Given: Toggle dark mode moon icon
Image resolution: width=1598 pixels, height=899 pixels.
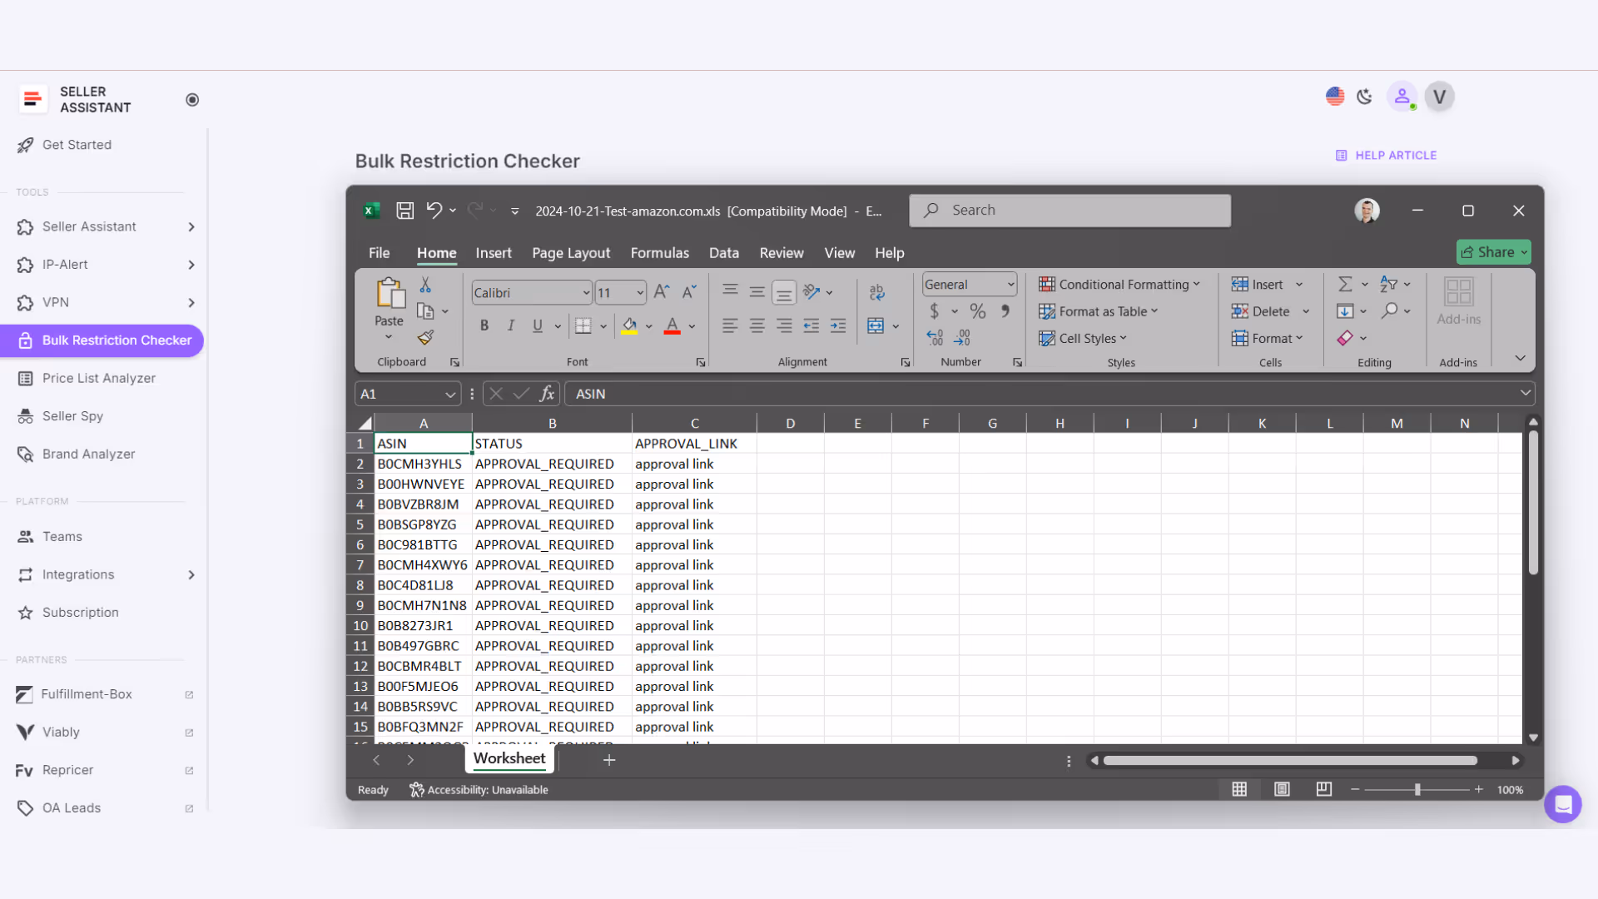Looking at the screenshot, I should (1364, 97).
